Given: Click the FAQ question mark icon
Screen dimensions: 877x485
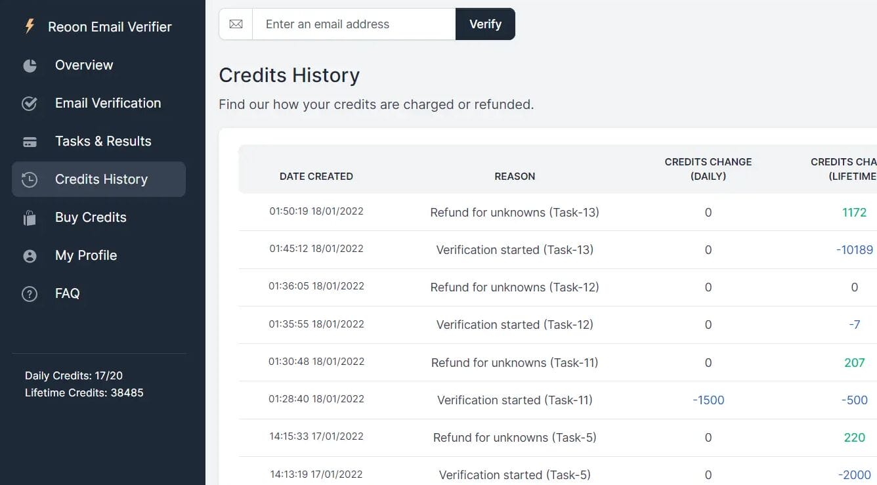Looking at the screenshot, I should pos(30,294).
